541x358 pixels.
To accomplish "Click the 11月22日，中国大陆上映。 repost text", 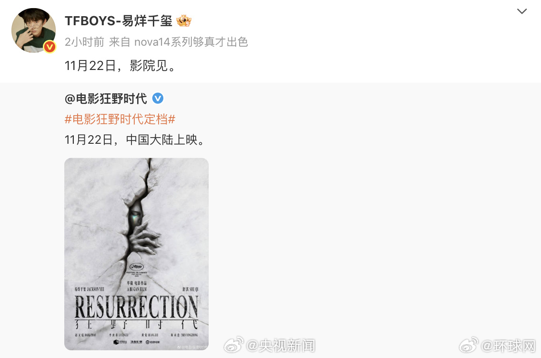I will [136, 139].
